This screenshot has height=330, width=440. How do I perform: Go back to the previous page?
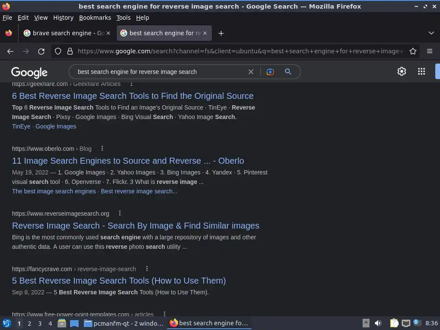click(10, 52)
